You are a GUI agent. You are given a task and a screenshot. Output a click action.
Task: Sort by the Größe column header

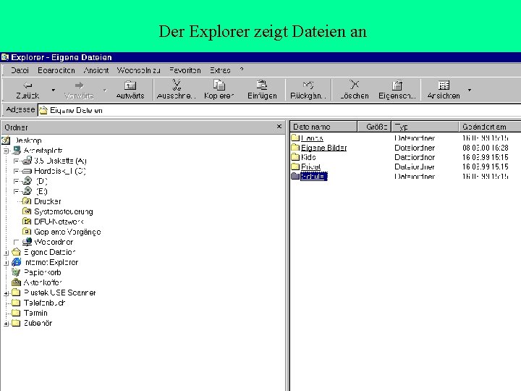point(374,127)
